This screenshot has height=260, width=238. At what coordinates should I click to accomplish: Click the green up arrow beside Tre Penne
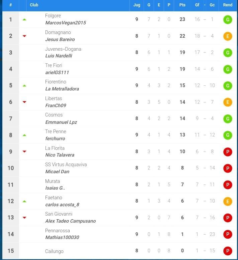(24, 135)
